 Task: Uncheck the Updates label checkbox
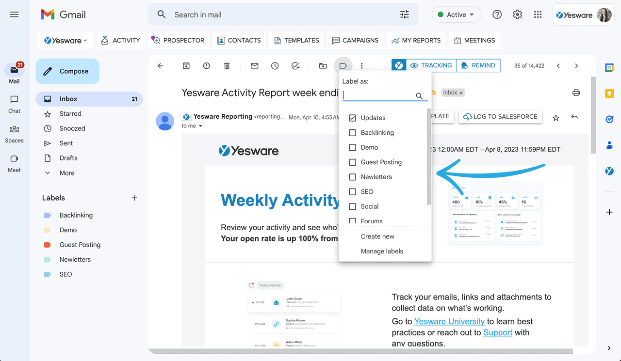353,118
